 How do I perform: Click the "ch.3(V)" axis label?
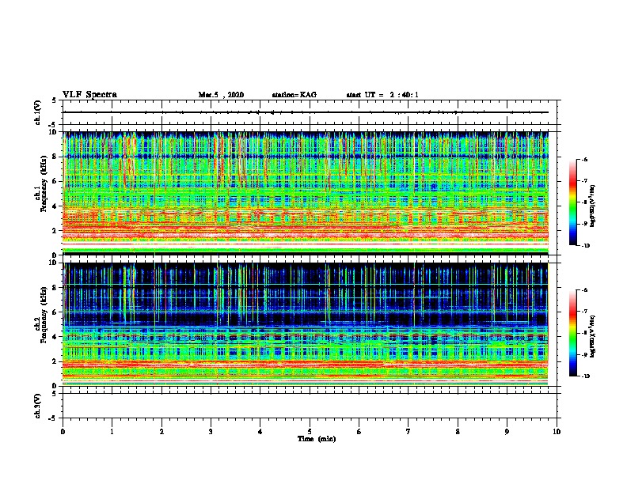point(37,406)
